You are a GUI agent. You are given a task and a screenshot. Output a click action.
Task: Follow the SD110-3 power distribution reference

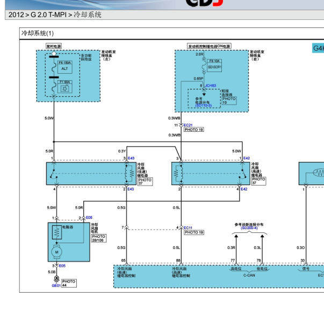tap(203, 105)
